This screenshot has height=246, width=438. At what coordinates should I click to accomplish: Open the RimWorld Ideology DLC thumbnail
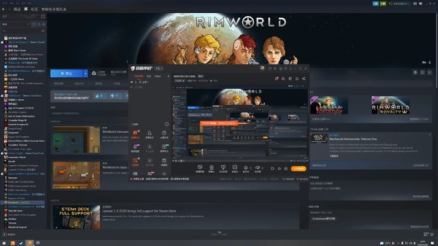[x=329, y=105]
